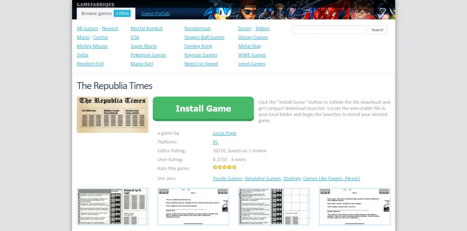467x231 pixels.
Task: Open the second gameplay screenshot thumbnail
Action: point(193,206)
